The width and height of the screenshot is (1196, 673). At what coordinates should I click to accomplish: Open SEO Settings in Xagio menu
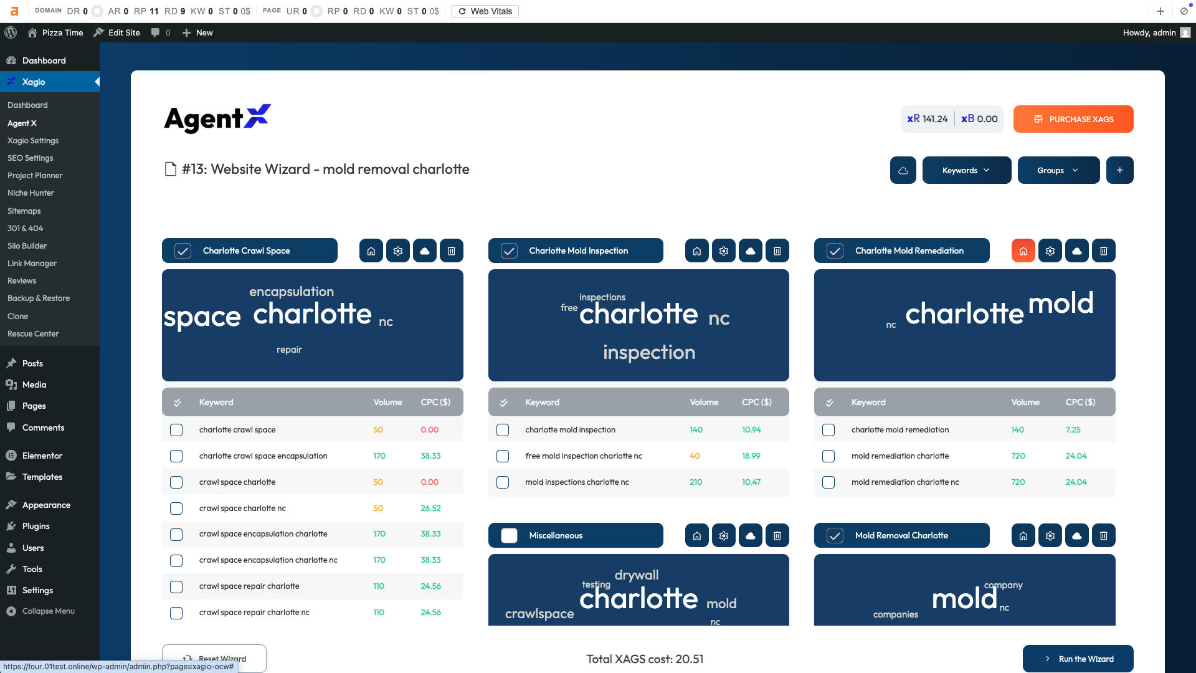pos(31,158)
